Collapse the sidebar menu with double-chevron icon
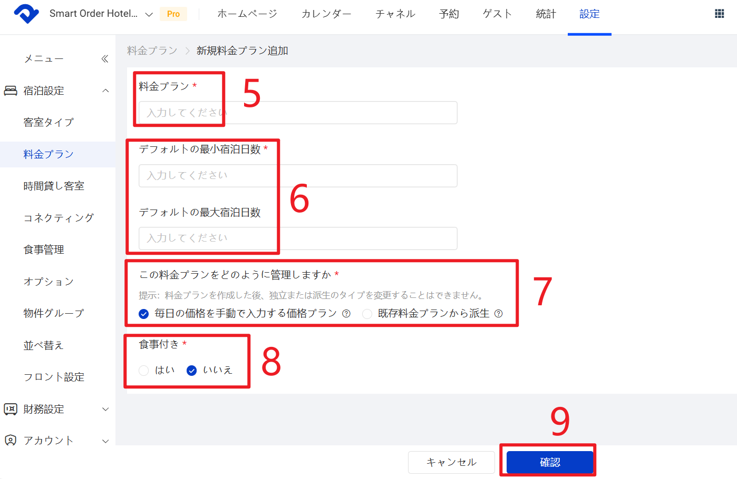 (105, 59)
